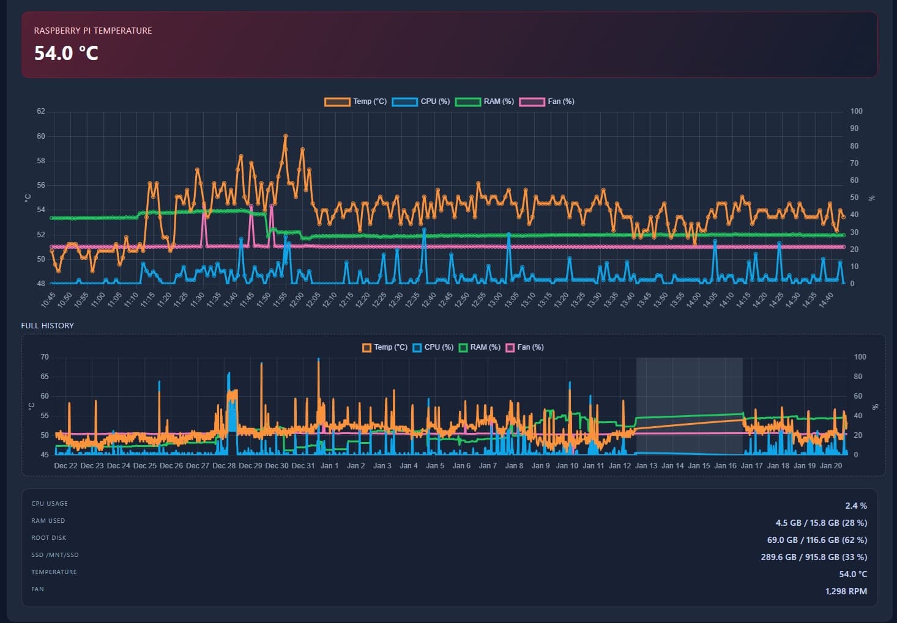
Task: Click the blue CPU legend marker in top chart
Action: pyautogui.click(x=404, y=101)
